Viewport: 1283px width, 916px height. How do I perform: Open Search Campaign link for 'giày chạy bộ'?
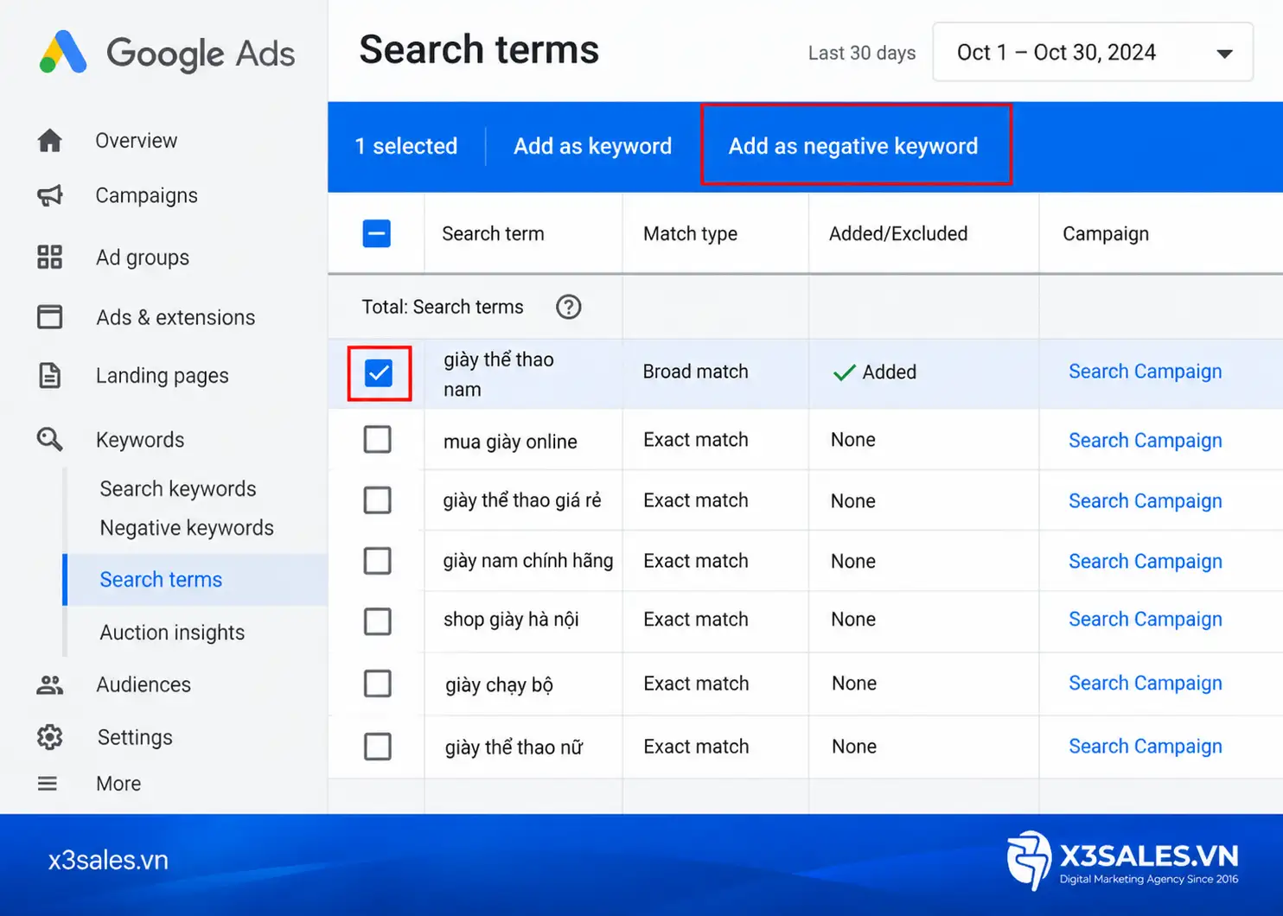(x=1146, y=684)
